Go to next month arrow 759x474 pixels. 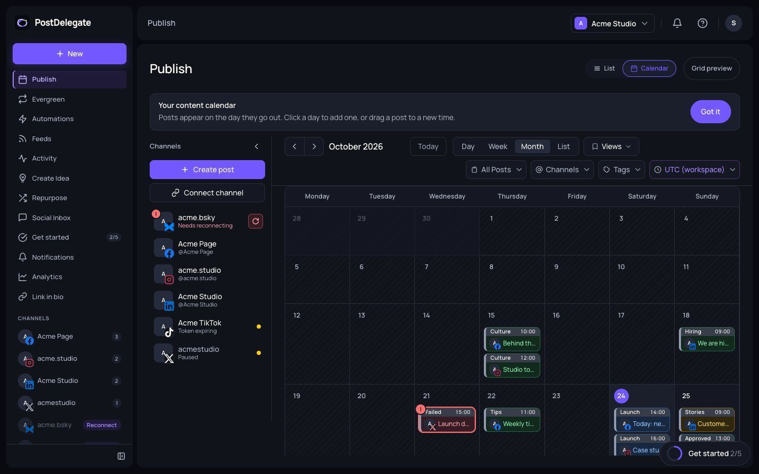[x=314, y=146]
